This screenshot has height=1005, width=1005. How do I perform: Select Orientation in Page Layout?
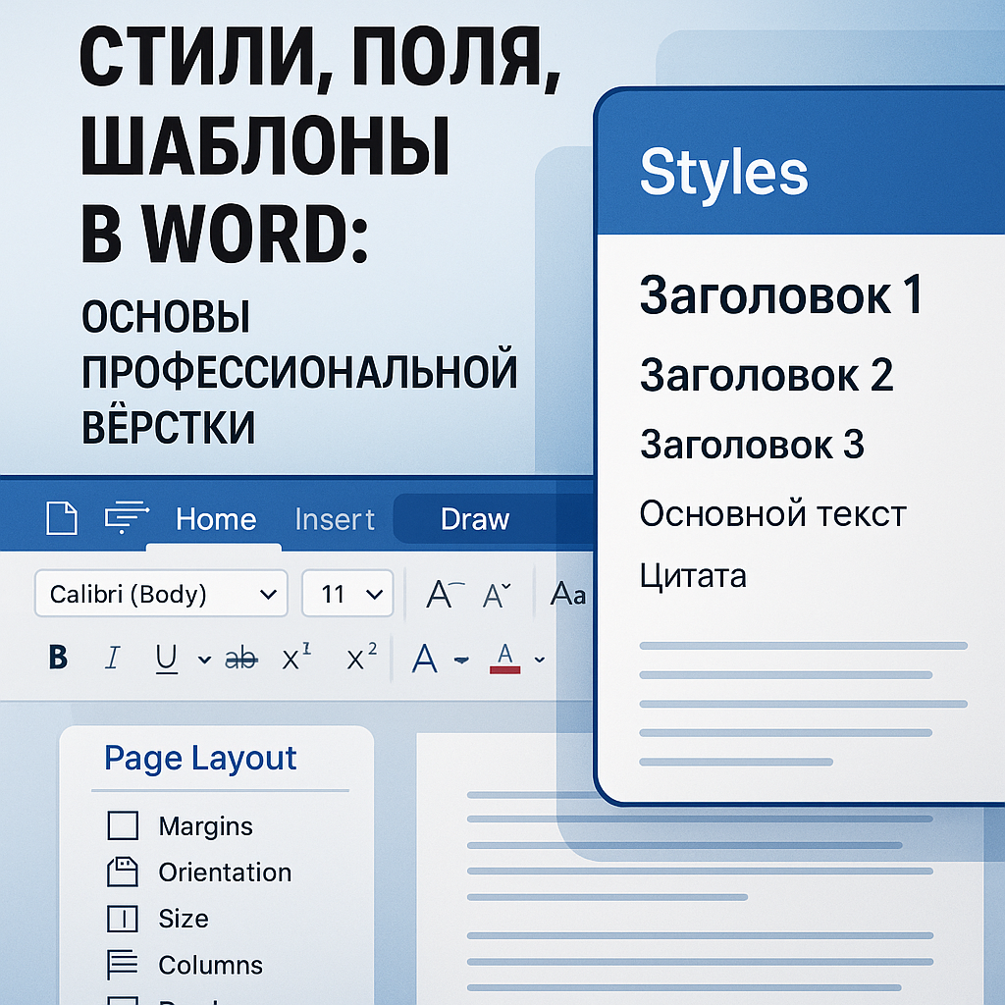coord(225,873)
